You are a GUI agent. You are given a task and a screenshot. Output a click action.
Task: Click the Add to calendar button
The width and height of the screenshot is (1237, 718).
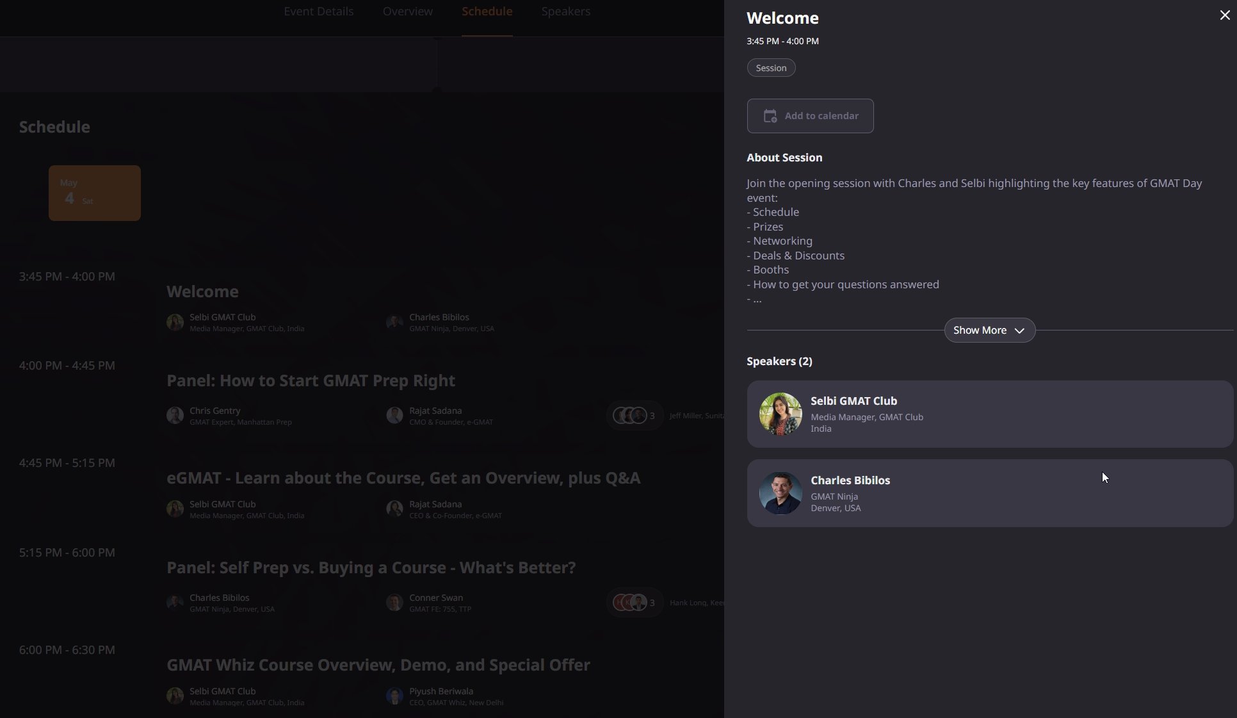pyautogui.click(x=810, y=116)
